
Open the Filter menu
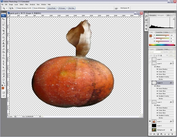pyautogui.click(x=27, y=4)
